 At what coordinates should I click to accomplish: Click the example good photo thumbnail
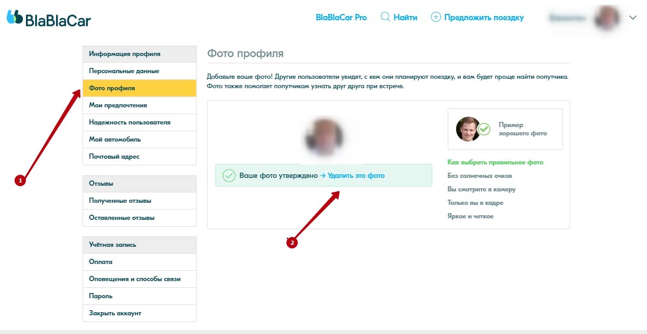468,129
